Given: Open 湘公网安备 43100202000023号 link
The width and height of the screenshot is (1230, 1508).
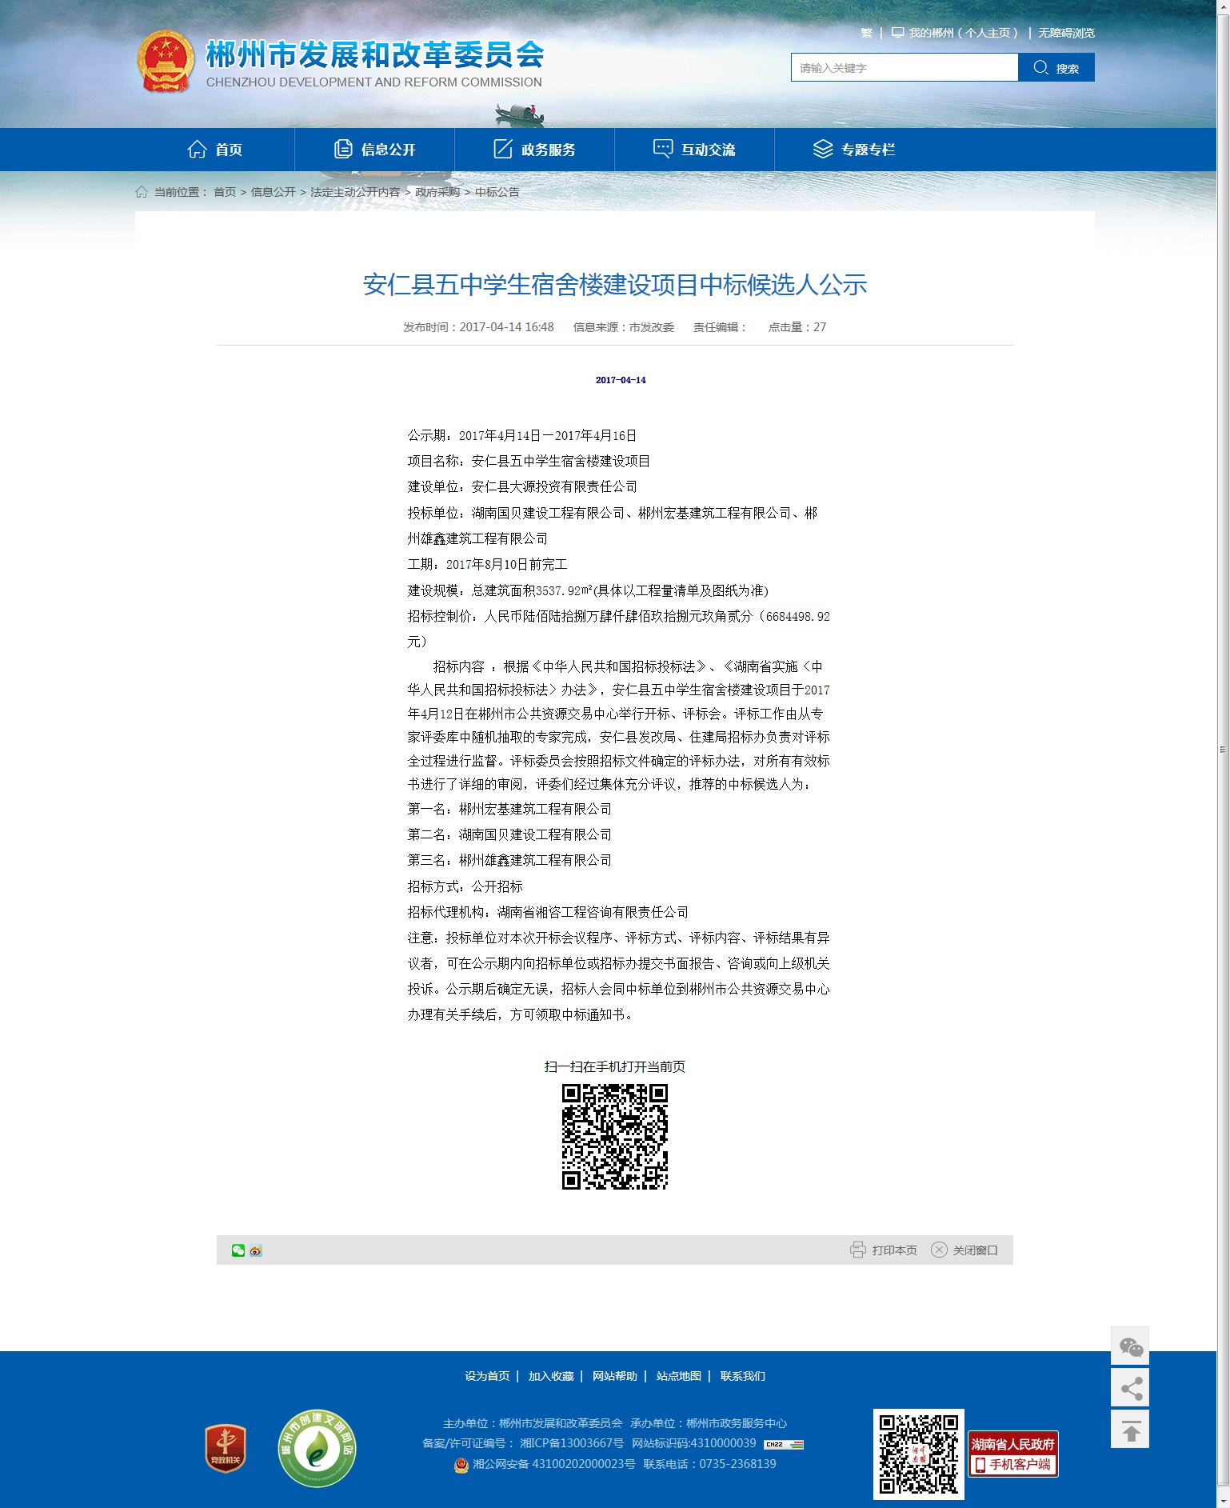Looking at the screenshot, I should [x=554, y=1464].
